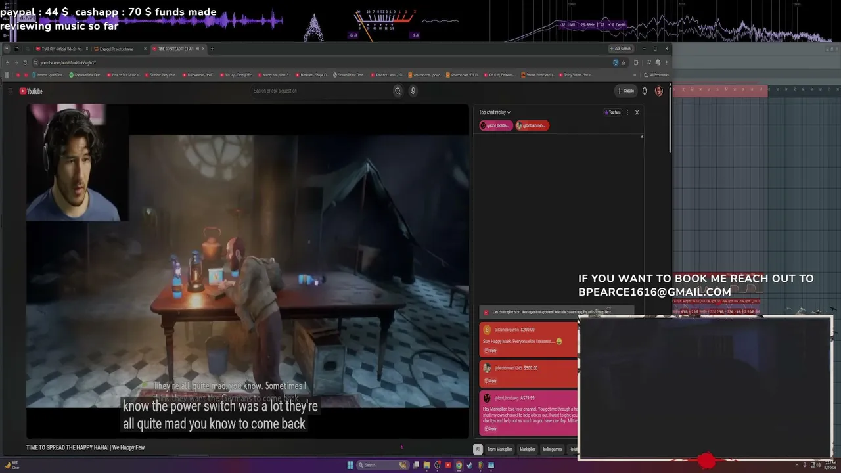The image size is (841, 473).
Task: Select the Markiplier filter chip
Action: click(x=528, y=449)
